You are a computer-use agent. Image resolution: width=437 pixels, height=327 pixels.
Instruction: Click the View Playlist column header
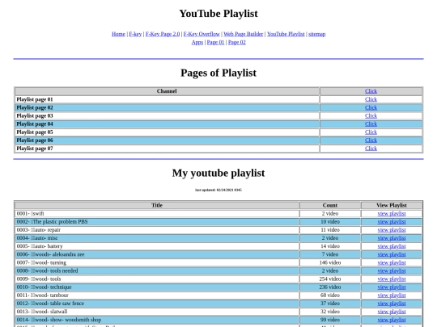(392, 205)
